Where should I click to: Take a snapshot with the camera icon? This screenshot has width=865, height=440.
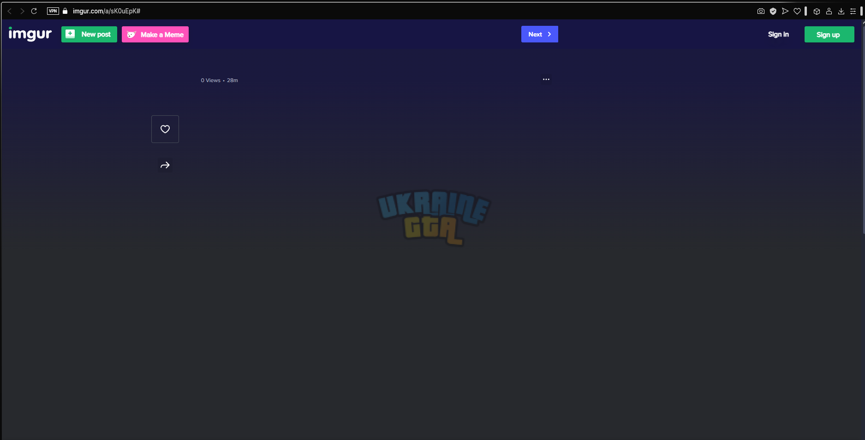pyautogui.click(x=761, y=11)
